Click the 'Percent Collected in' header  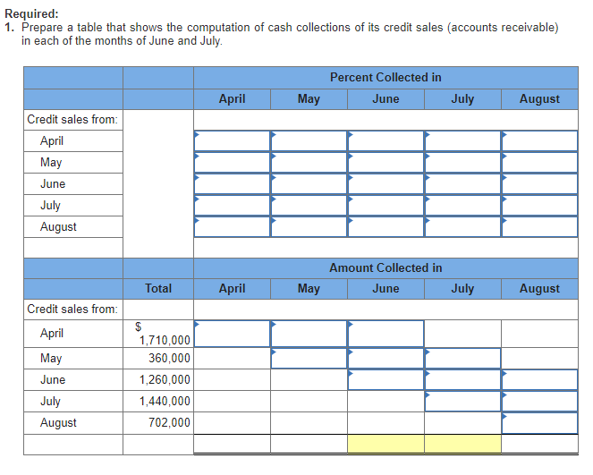pos(385,78)
